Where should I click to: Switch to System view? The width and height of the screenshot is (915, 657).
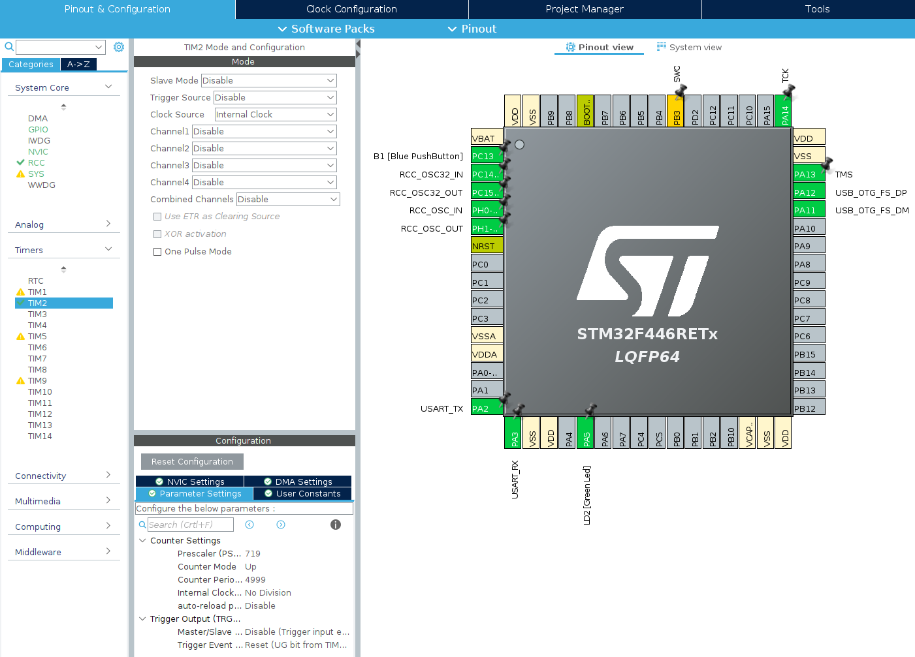689,47
